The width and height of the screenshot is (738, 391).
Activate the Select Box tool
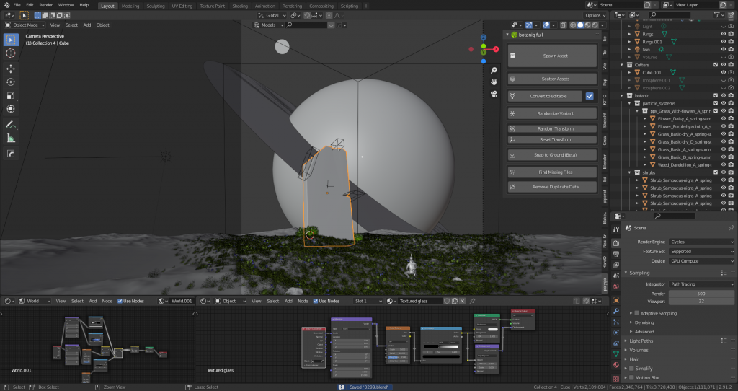tap(11, 40)
